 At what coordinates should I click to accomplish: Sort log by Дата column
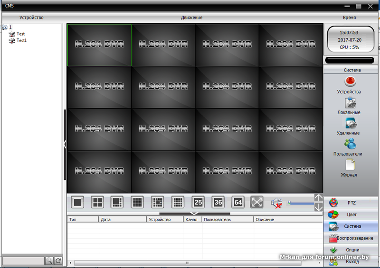click(123, 219)
